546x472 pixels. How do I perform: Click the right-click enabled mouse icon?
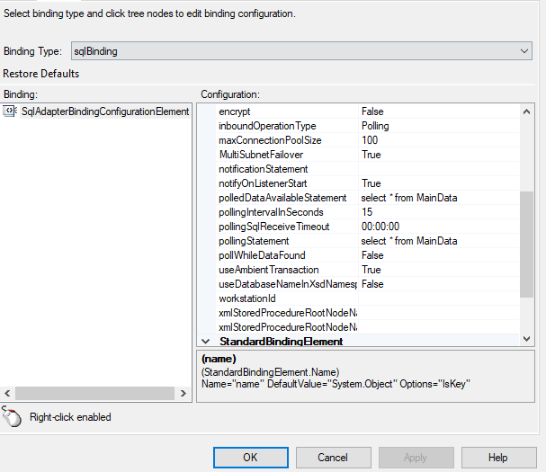pos(12,416)
